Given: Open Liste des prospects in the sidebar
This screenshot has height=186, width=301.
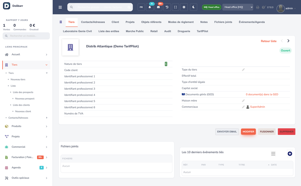Looking at the screenshot, I should 23,92.
